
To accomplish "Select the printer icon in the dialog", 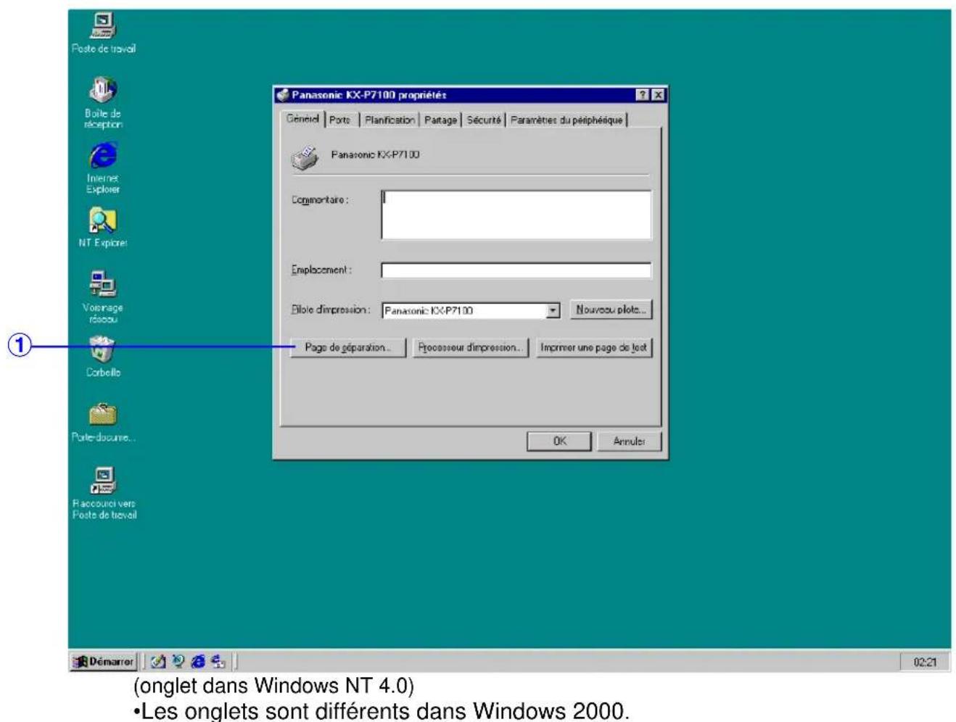I will click(x=305, y=157).
